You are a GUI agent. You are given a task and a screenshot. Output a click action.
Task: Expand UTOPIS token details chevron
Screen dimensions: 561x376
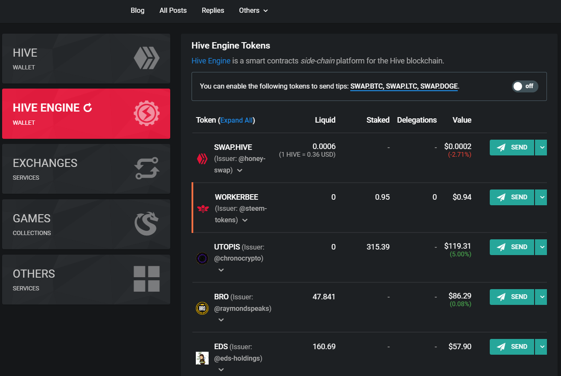click(x=221, y=270)
